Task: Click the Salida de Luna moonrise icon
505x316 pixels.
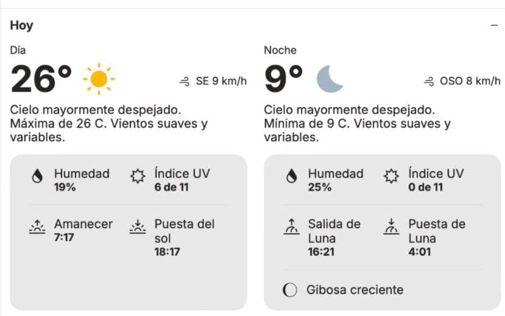Action: coord(291,226)
